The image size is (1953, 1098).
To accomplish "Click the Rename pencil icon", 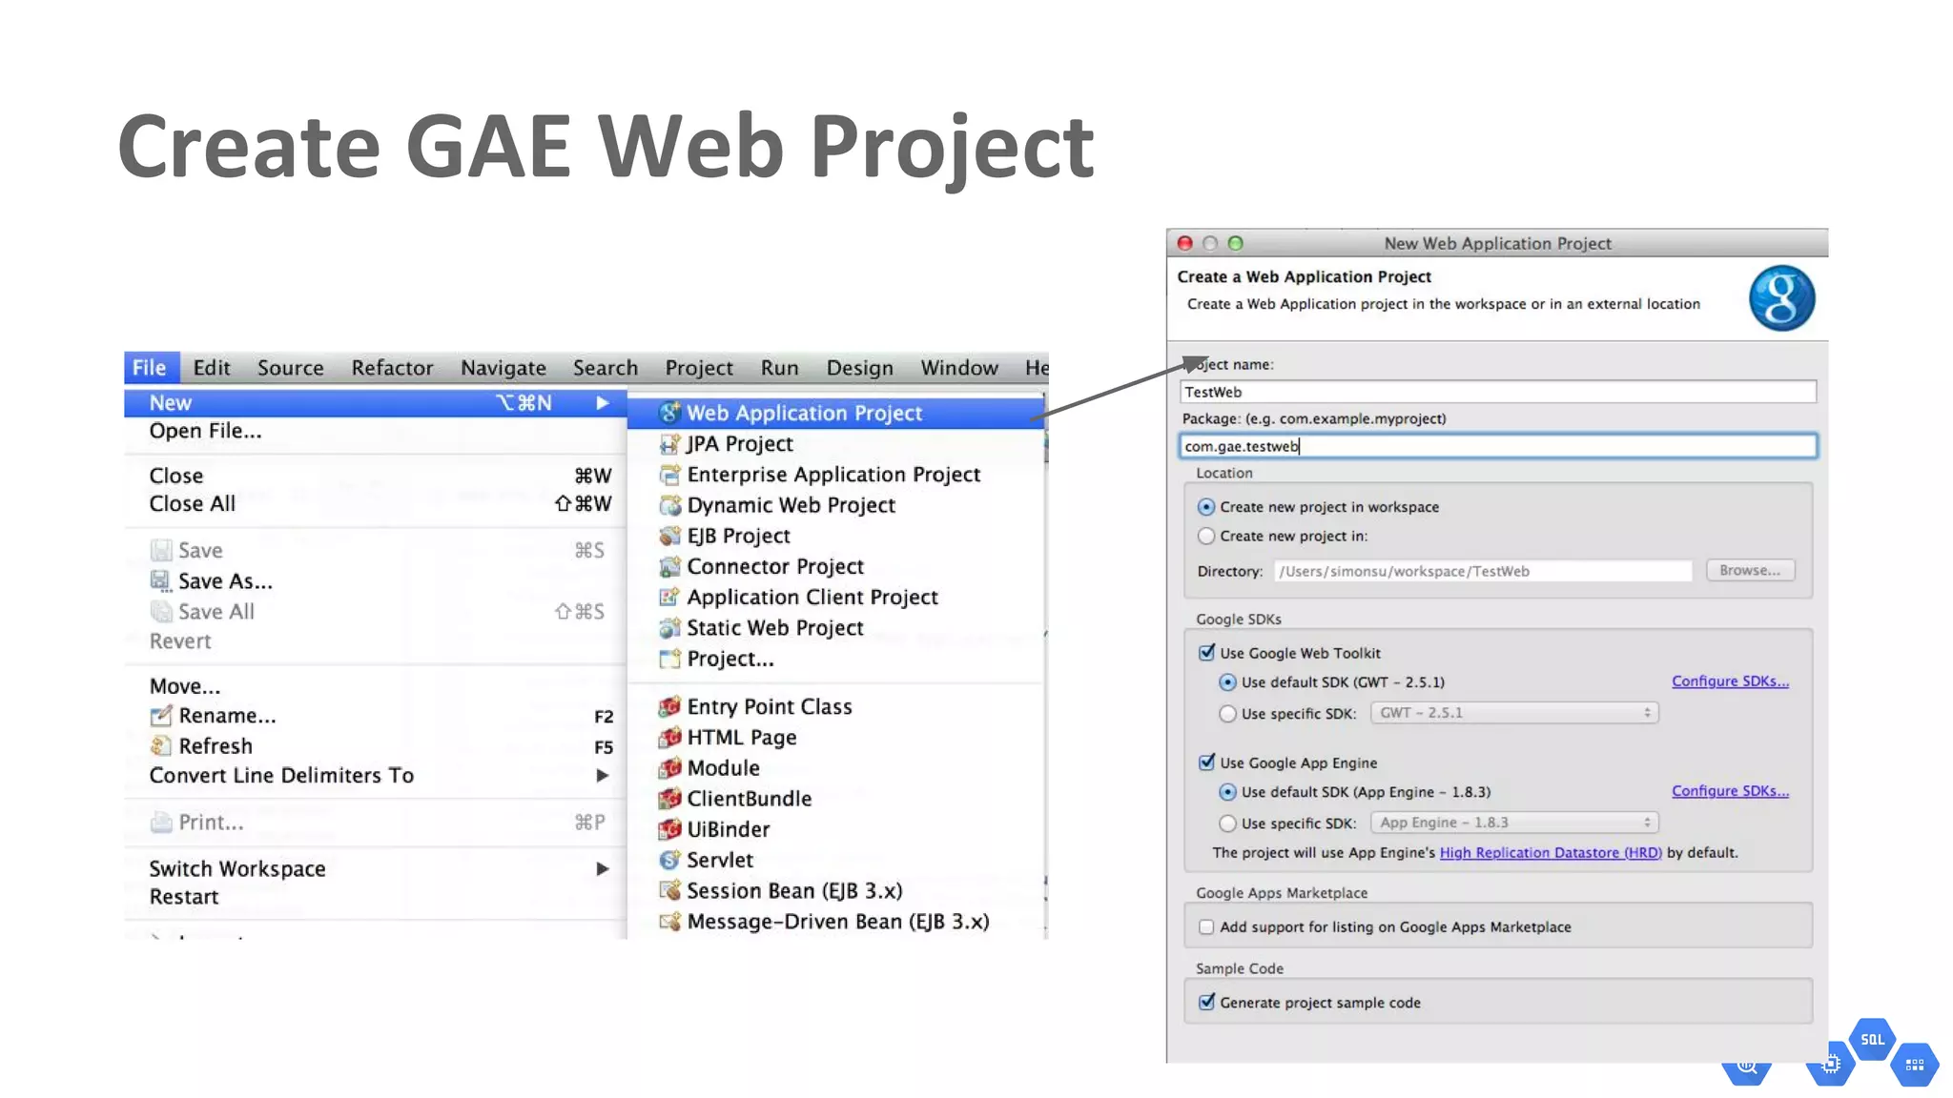I will pos(160,715).
